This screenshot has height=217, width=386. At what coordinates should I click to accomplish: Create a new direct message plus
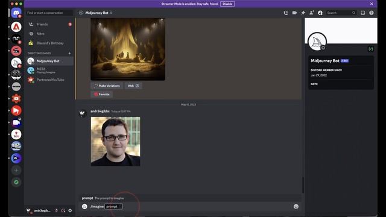coord(69,53)
